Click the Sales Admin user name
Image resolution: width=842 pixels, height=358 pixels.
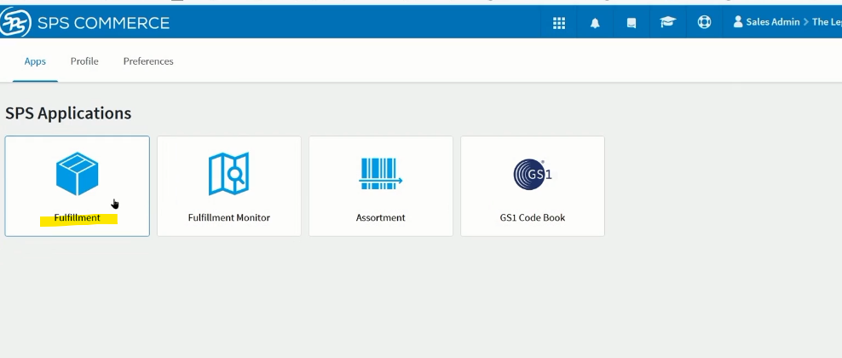click(773, 22)
